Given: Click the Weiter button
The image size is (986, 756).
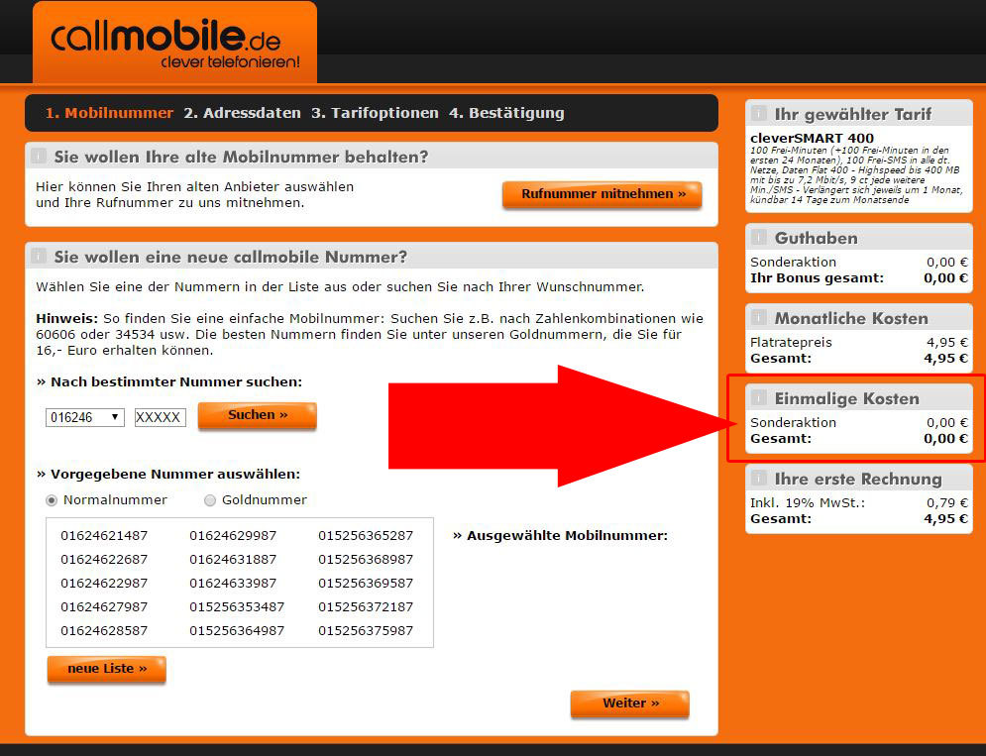Looking at the screenshot, I should coord(630,703).
